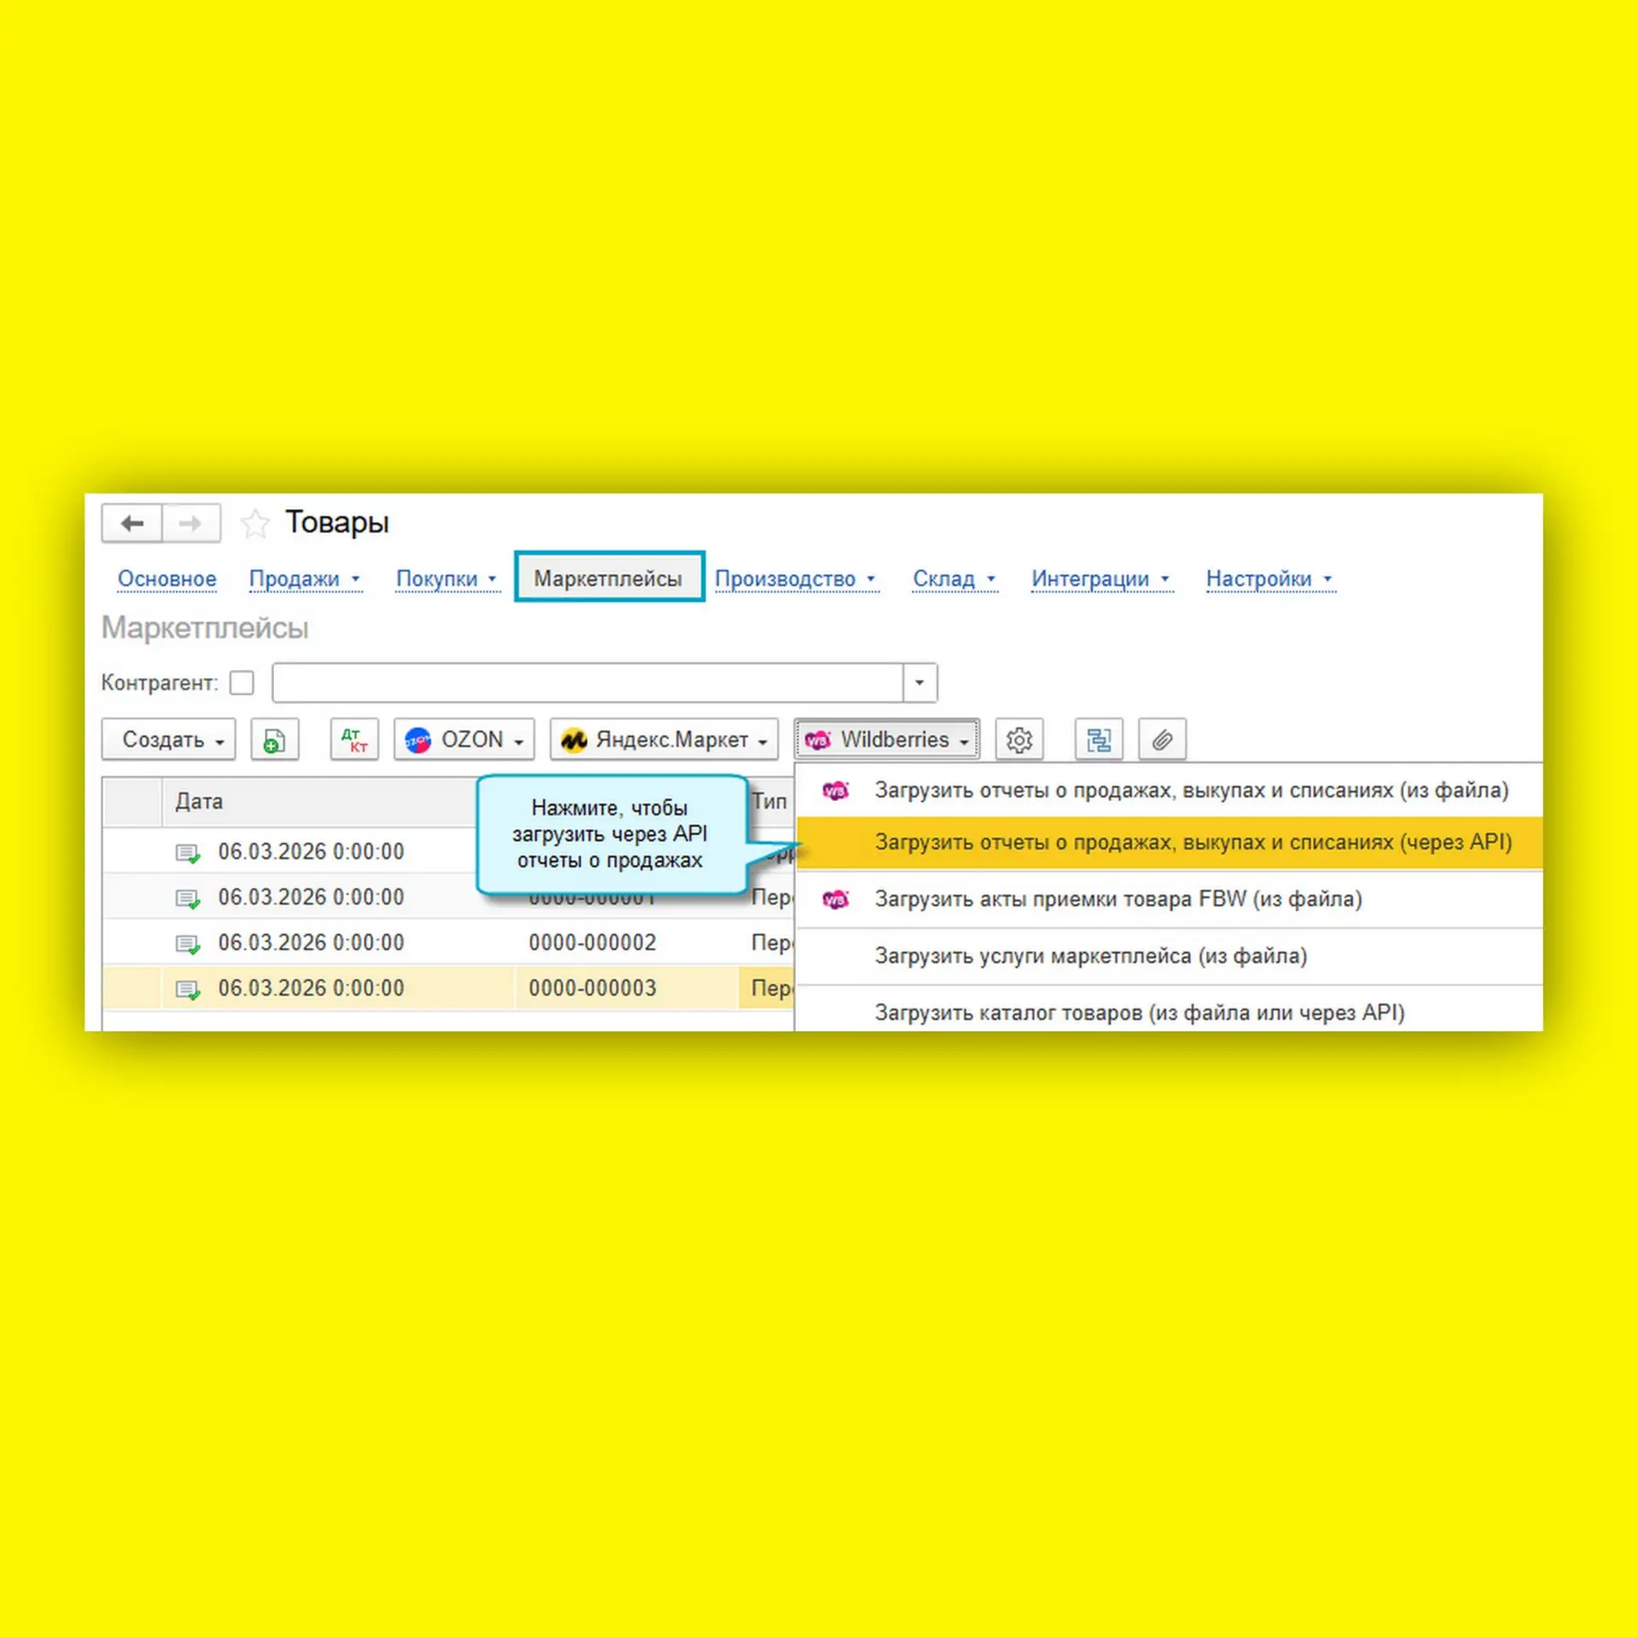Sort by the Дата column header
The image size is (1638, 1637).
pos(199,802)
